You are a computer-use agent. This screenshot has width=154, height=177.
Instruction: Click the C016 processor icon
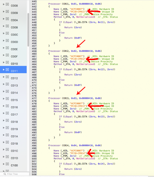coord(7,106)
